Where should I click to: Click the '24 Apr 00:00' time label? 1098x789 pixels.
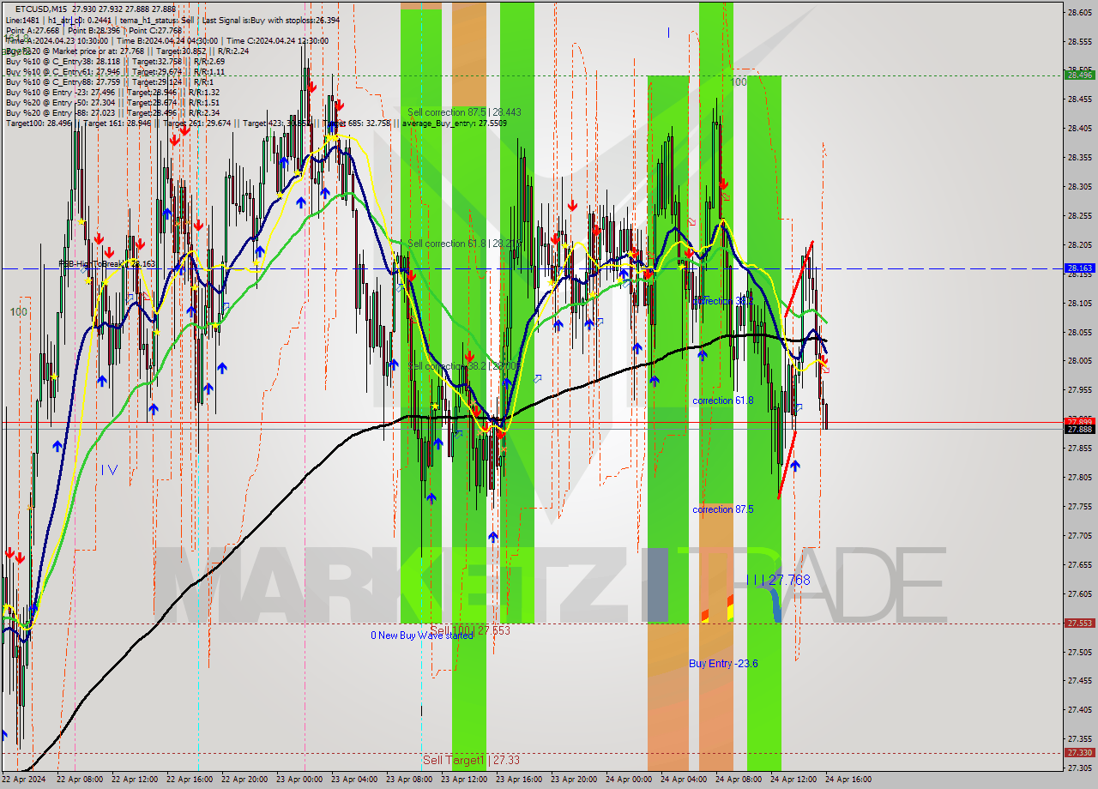point(629,780)
